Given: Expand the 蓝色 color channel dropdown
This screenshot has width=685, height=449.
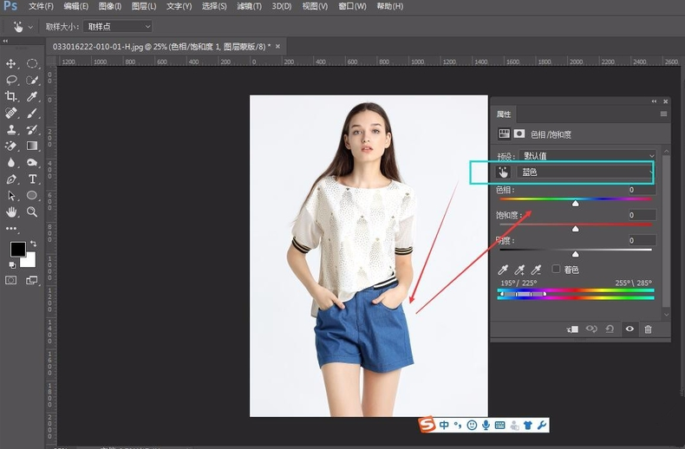Looking at the screenshot, I should coord(586,172).
